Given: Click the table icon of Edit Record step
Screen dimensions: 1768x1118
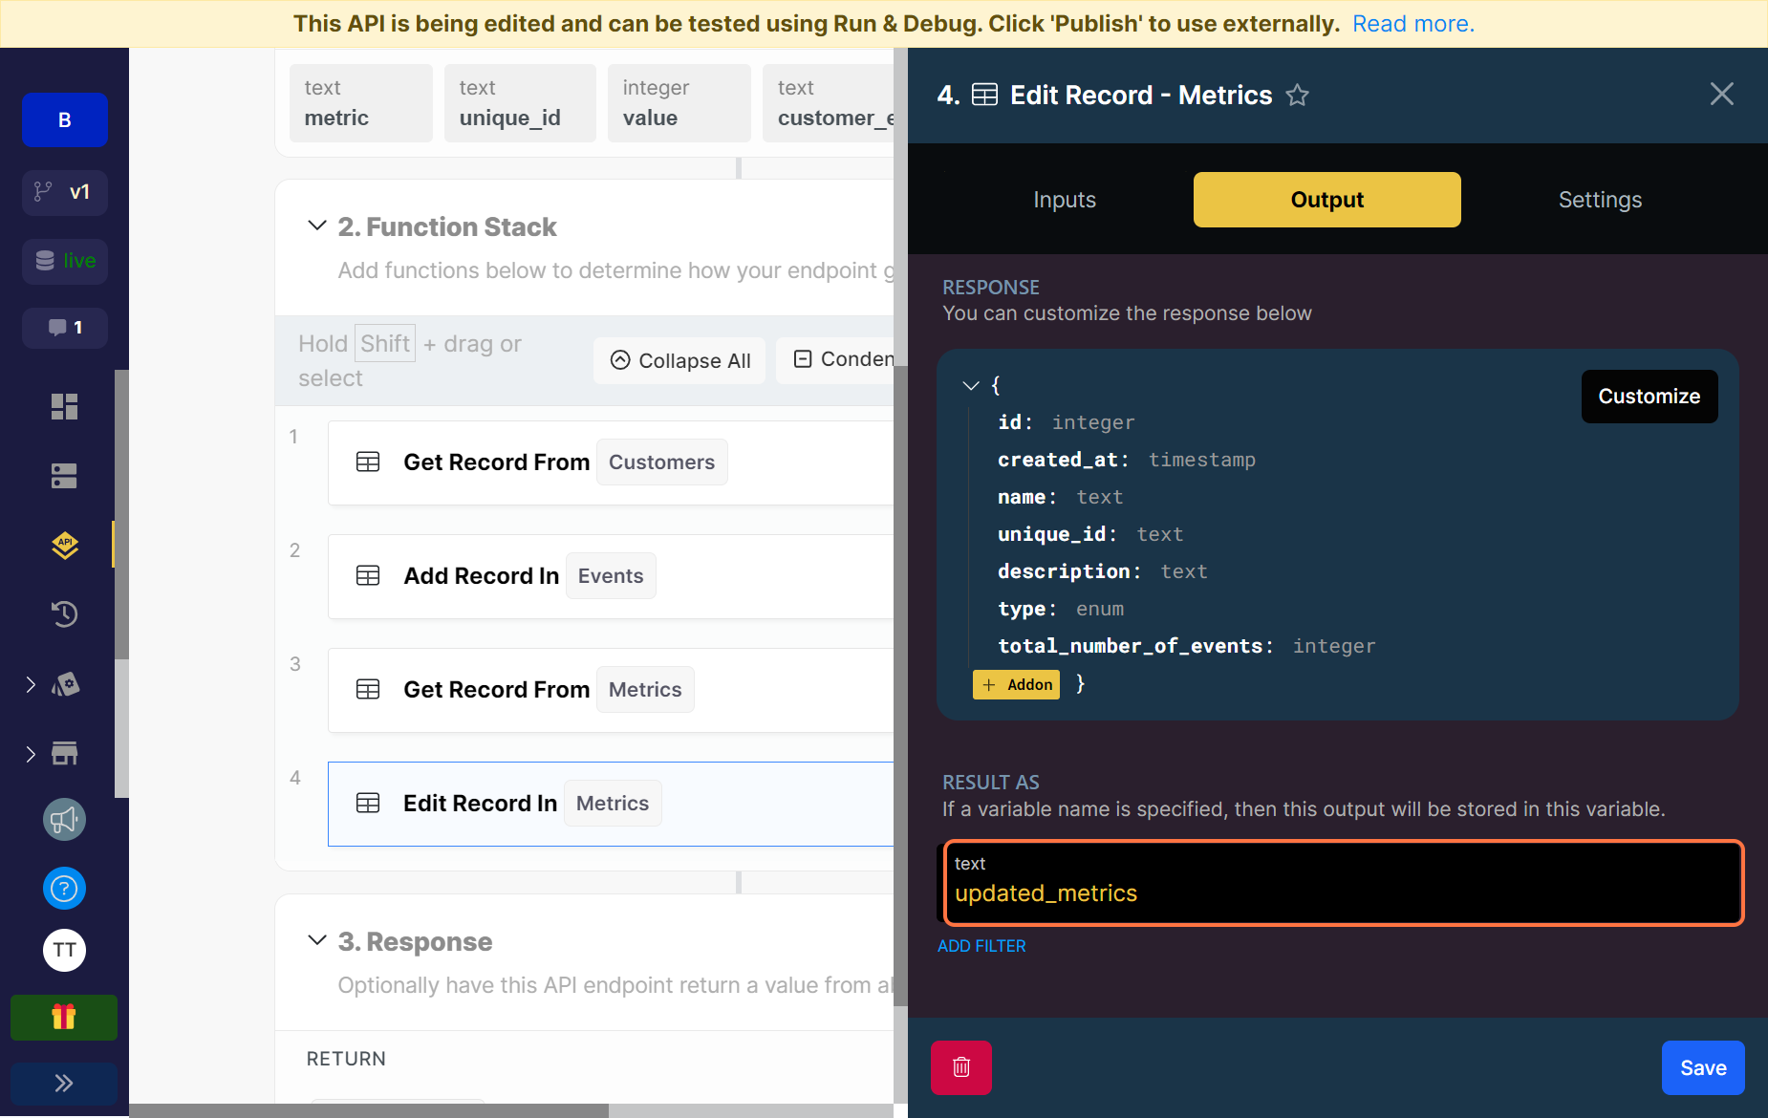Looking at the screenshot, I should [x=368, y=804].
